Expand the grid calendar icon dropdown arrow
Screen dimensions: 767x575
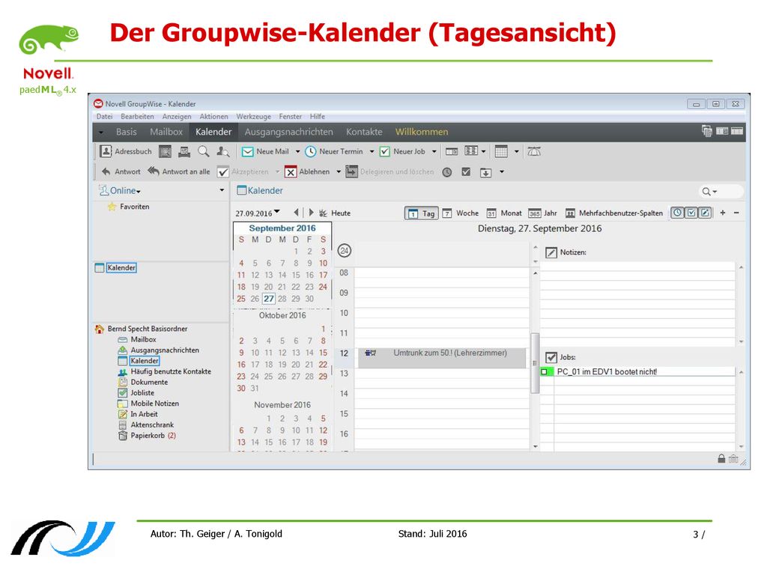[x=516, y=151]
